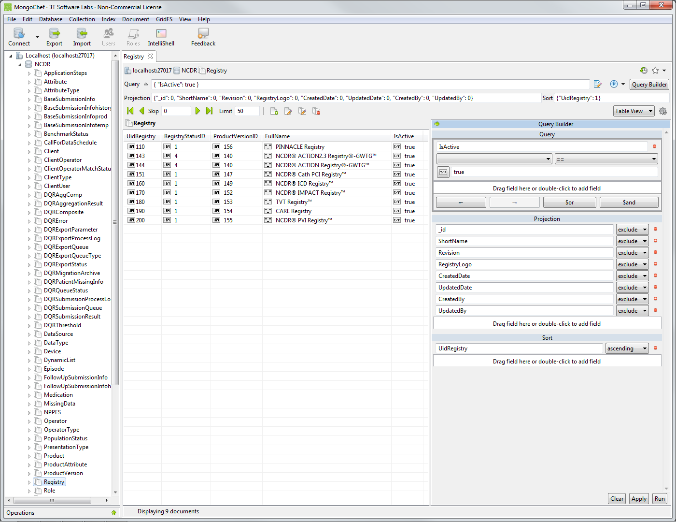This screenshot has width=676, height=522.
Task: Click the green arrow on Query Builder header
Action: [437, 124]
